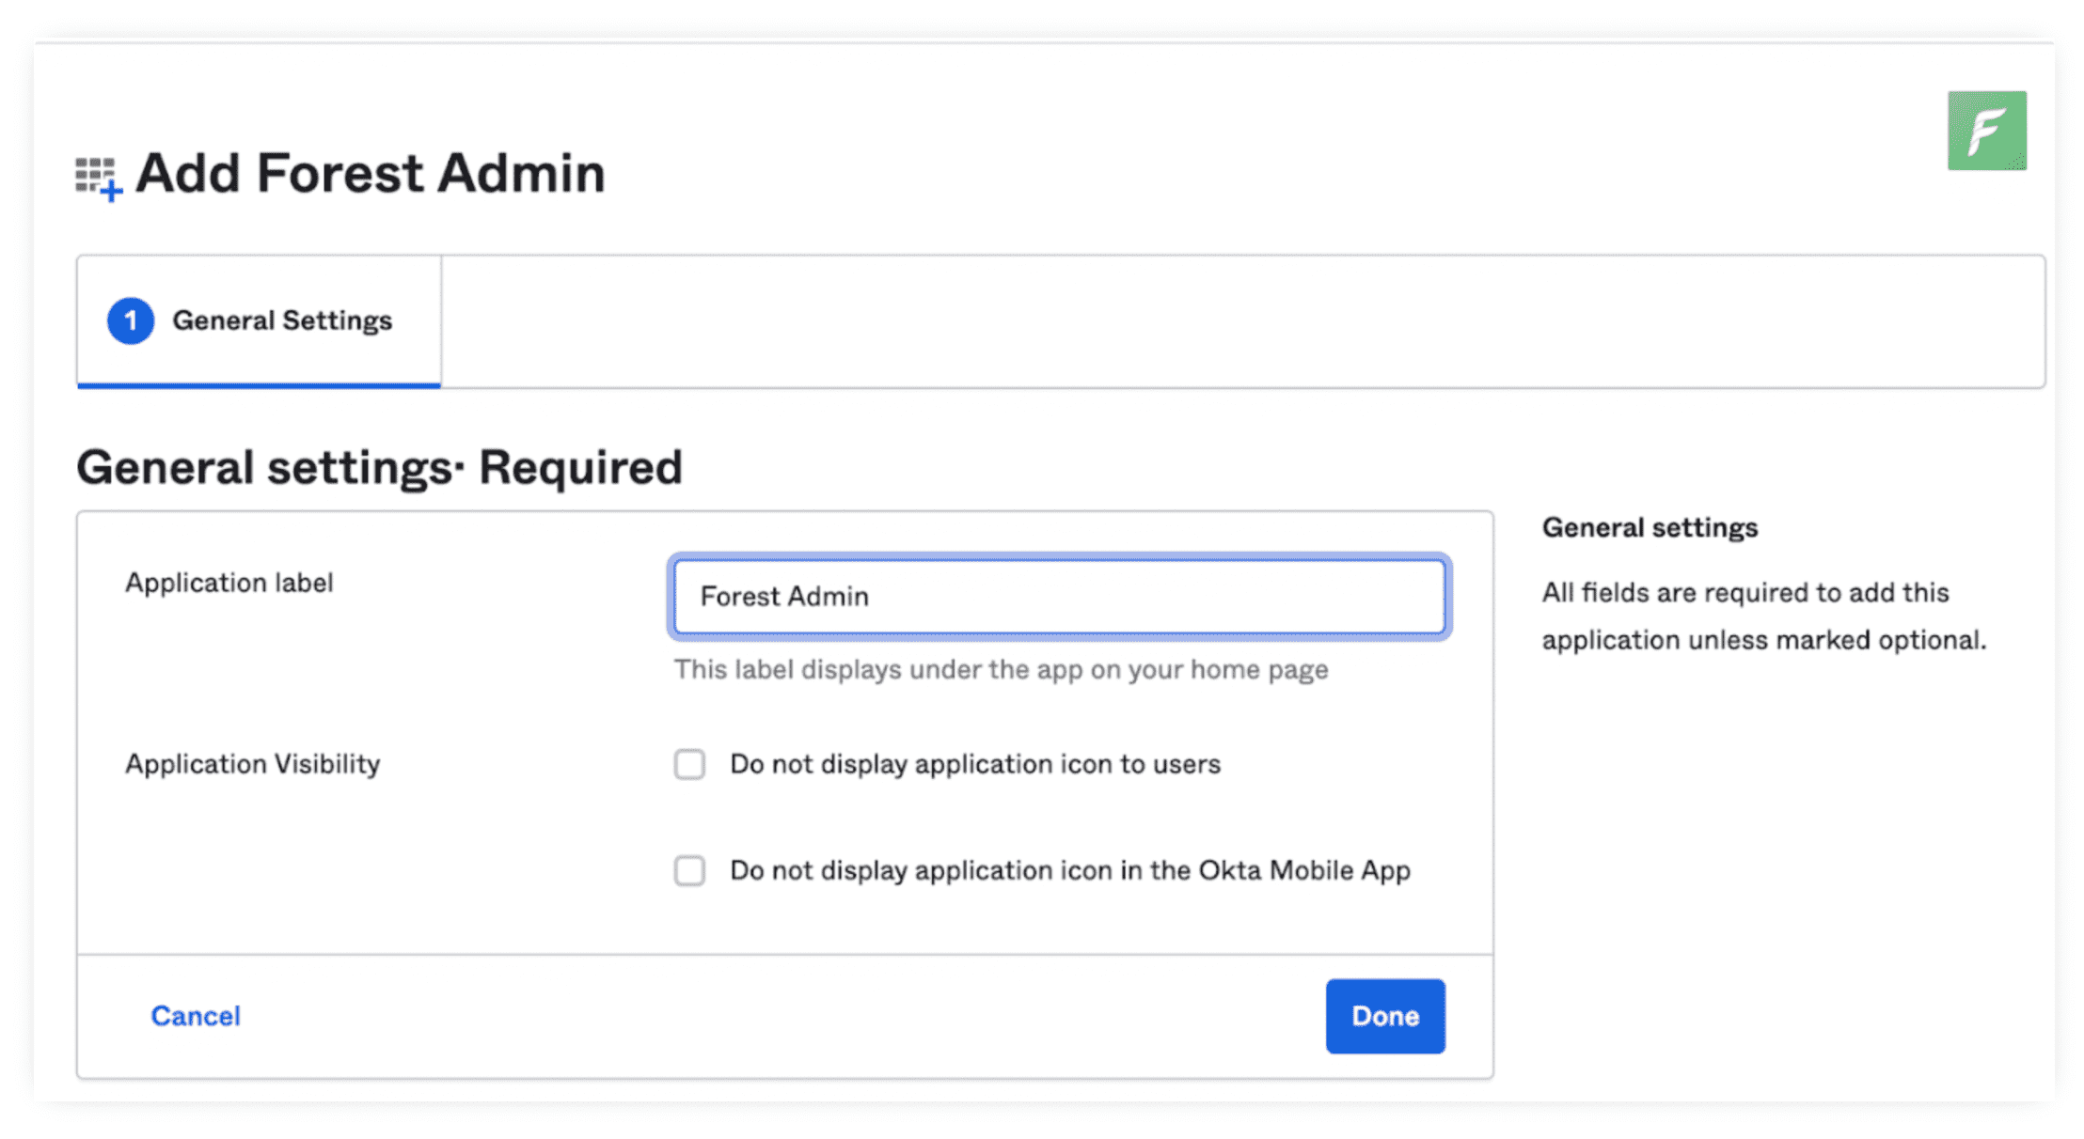Screen dimensions: 2084x1139
Task: Click the 'Do not display application icon to users' text
Action: tap(974, 764)
